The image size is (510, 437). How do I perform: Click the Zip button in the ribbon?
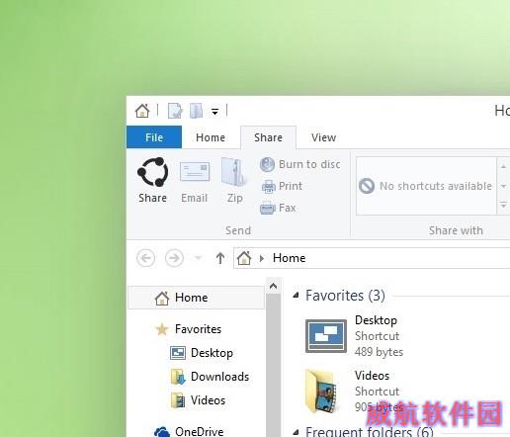point(234,180)
